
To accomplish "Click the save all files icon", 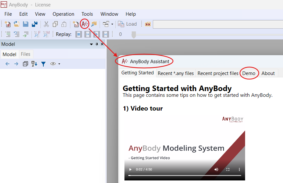I will (34, 24).
